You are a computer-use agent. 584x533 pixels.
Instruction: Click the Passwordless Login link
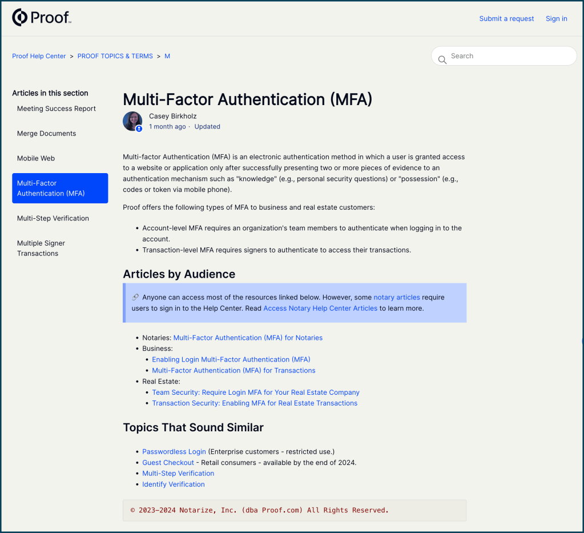click(x=174, y=451)
